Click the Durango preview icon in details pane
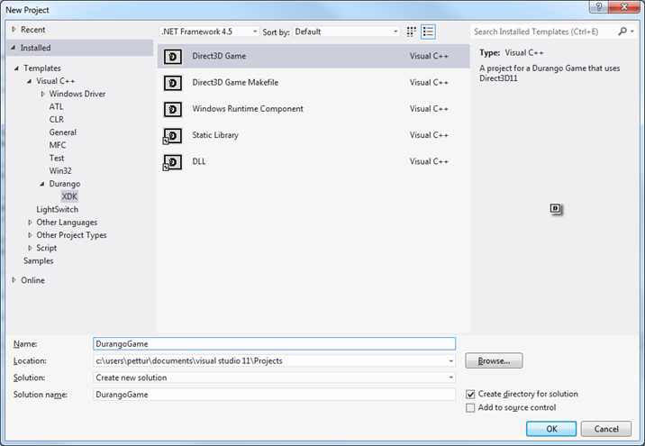645x446 pixels. coord(556,209)
